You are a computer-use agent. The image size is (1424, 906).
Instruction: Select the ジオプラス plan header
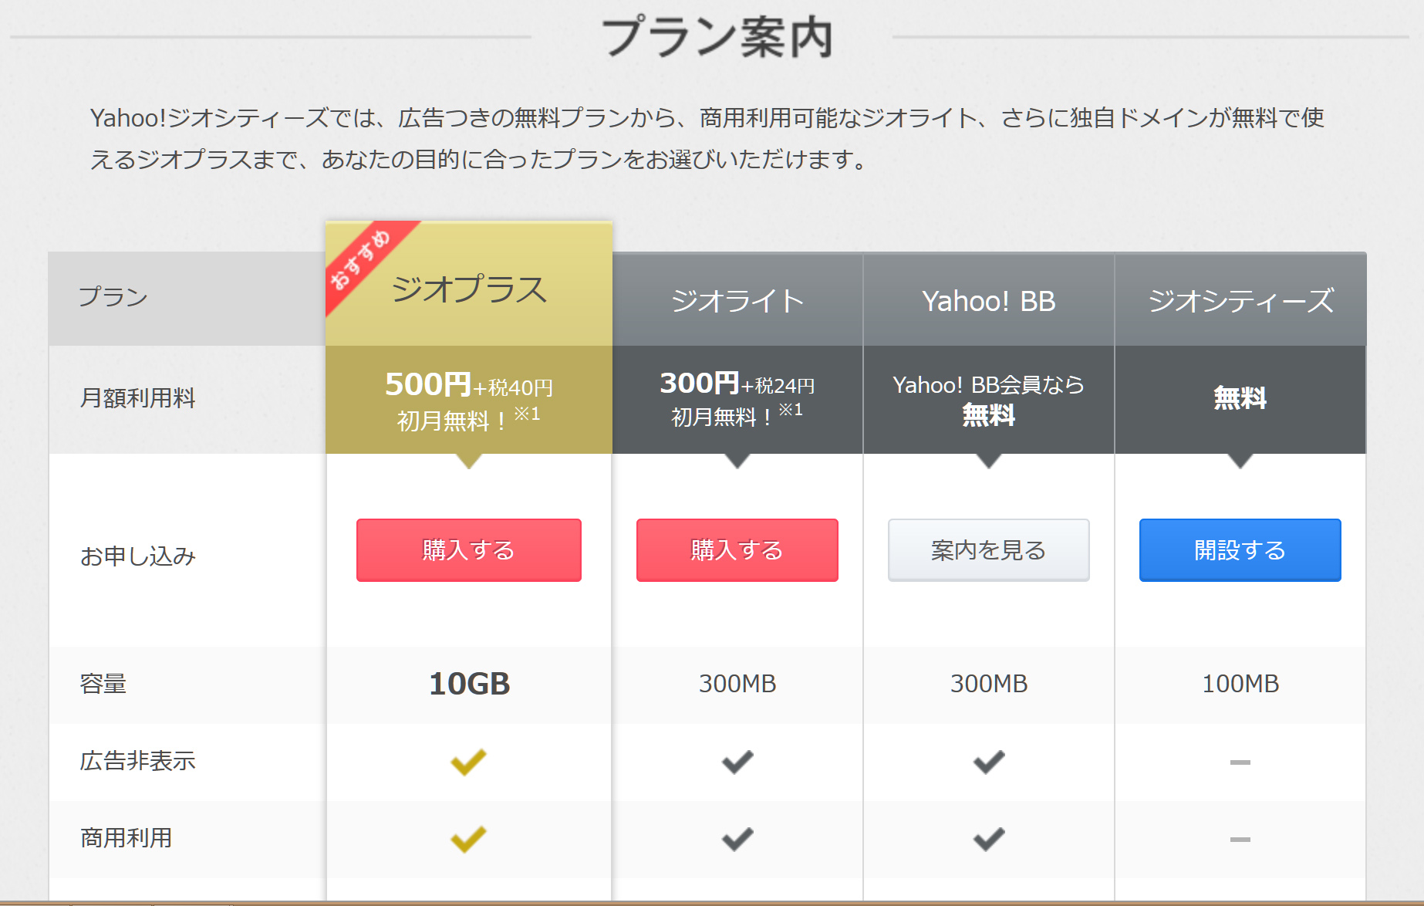pos(469,290)
